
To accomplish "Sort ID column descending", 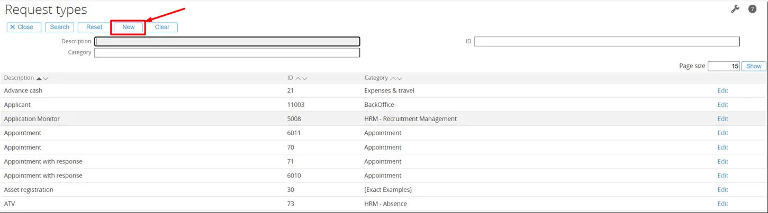I will 304,78.
